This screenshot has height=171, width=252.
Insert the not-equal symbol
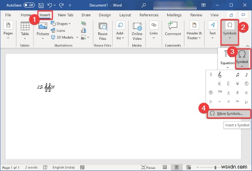pos(237,92)
